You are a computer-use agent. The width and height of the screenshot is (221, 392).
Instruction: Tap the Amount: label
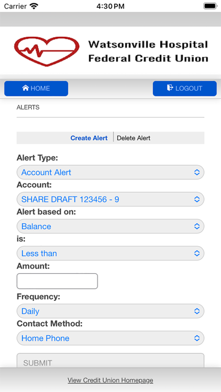click(33, 266)
